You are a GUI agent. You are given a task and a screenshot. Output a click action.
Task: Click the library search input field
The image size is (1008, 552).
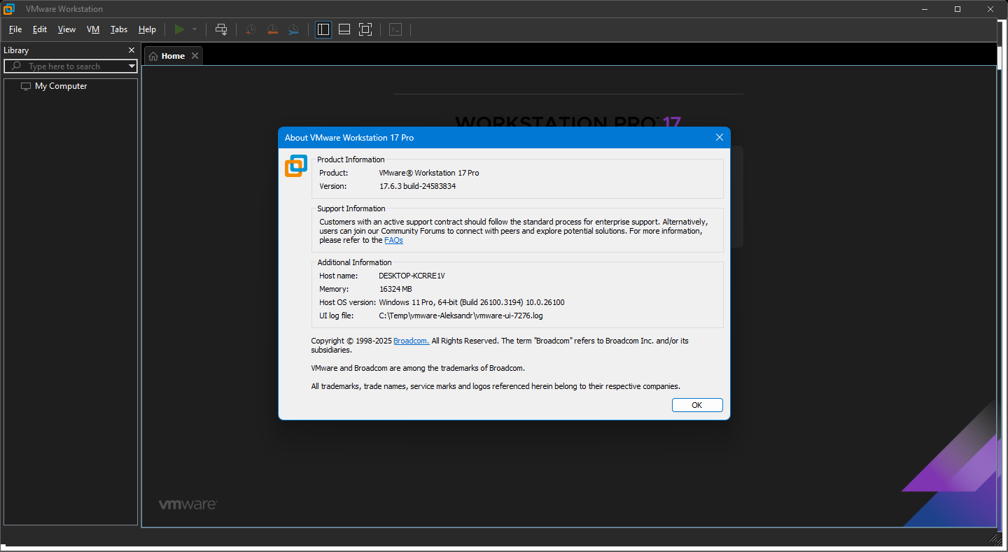pyautogui.click(x=71, y=66)
